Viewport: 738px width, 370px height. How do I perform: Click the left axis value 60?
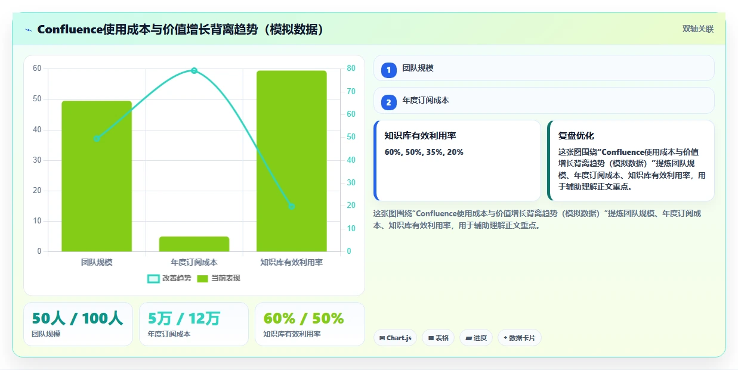37,69
